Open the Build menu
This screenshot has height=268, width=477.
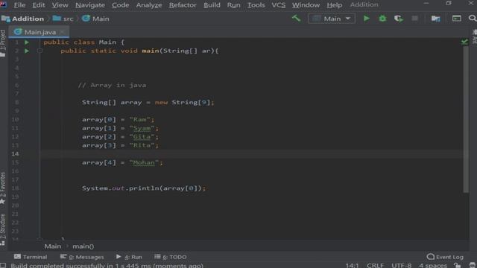(x=212, y=5)
